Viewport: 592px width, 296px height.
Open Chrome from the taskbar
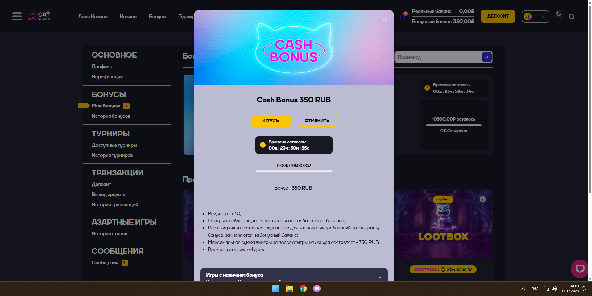tap(303, 289)
